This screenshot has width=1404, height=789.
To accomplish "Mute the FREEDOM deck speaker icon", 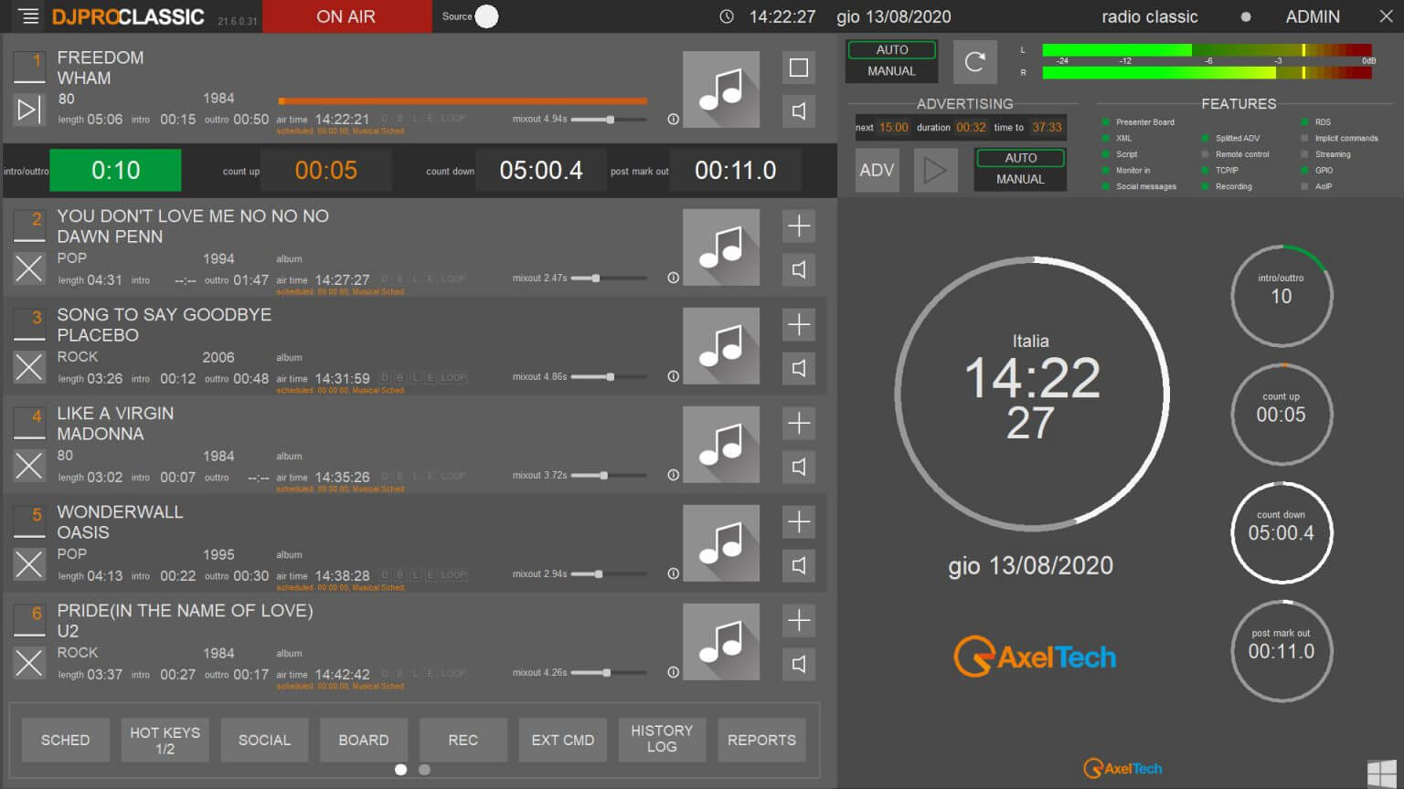I will tap(798, 110).
